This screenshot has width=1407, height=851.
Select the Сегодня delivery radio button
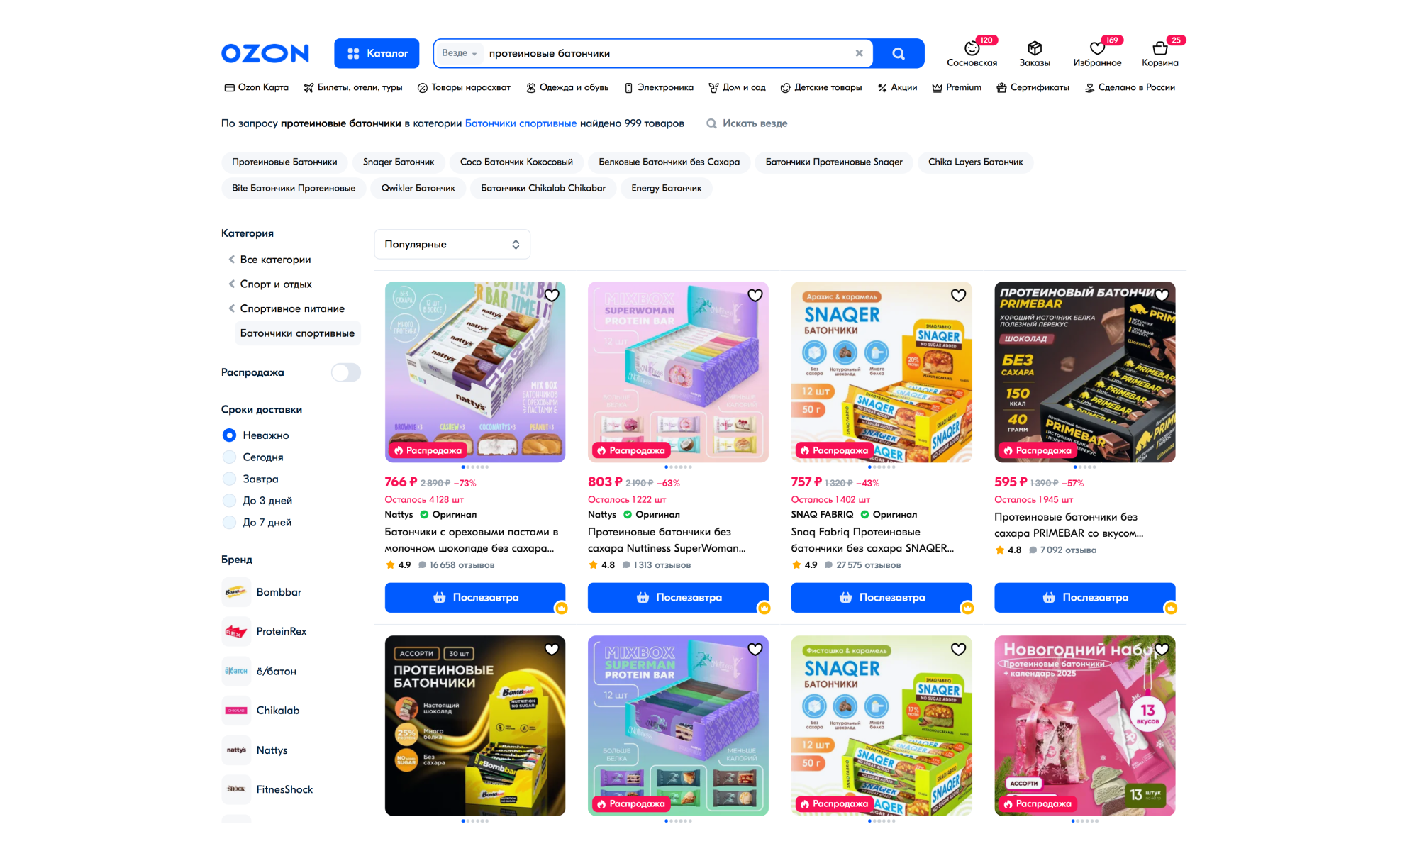click(x=229, y=457)
